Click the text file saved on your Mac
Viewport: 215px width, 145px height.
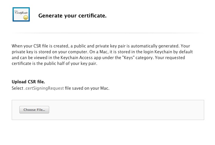tap(87, 88)
